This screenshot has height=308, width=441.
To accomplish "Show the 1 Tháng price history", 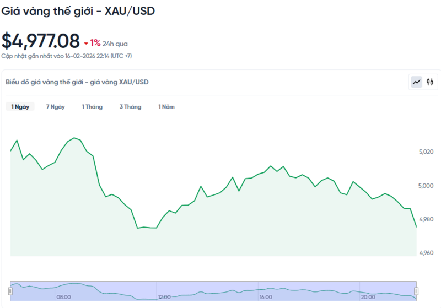I will pyautogui.click(x=92, y=107).
